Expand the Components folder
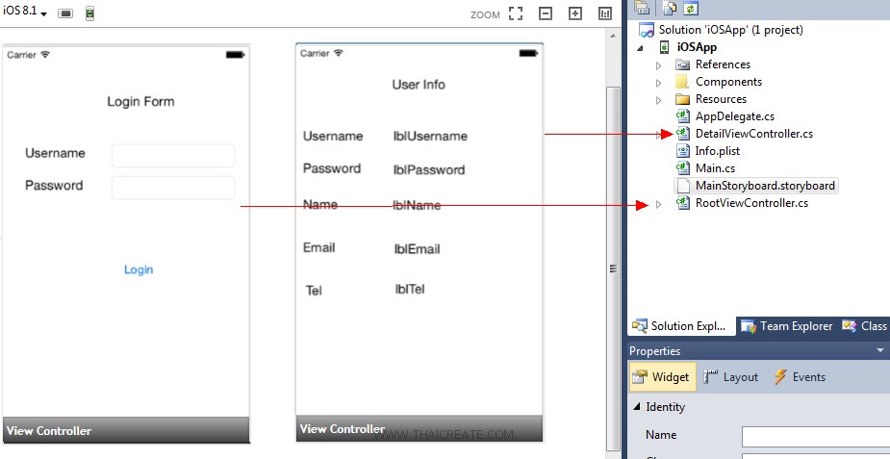This screenshot has width=890, height=459. tap(658, 83)
